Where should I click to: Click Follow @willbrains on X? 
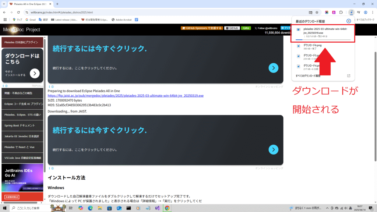[266, 28]
